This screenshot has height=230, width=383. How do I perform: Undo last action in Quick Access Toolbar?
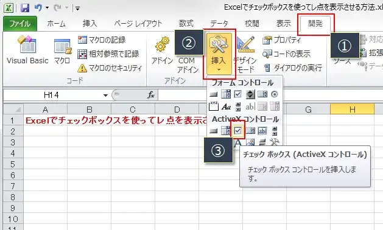[38, 8]
